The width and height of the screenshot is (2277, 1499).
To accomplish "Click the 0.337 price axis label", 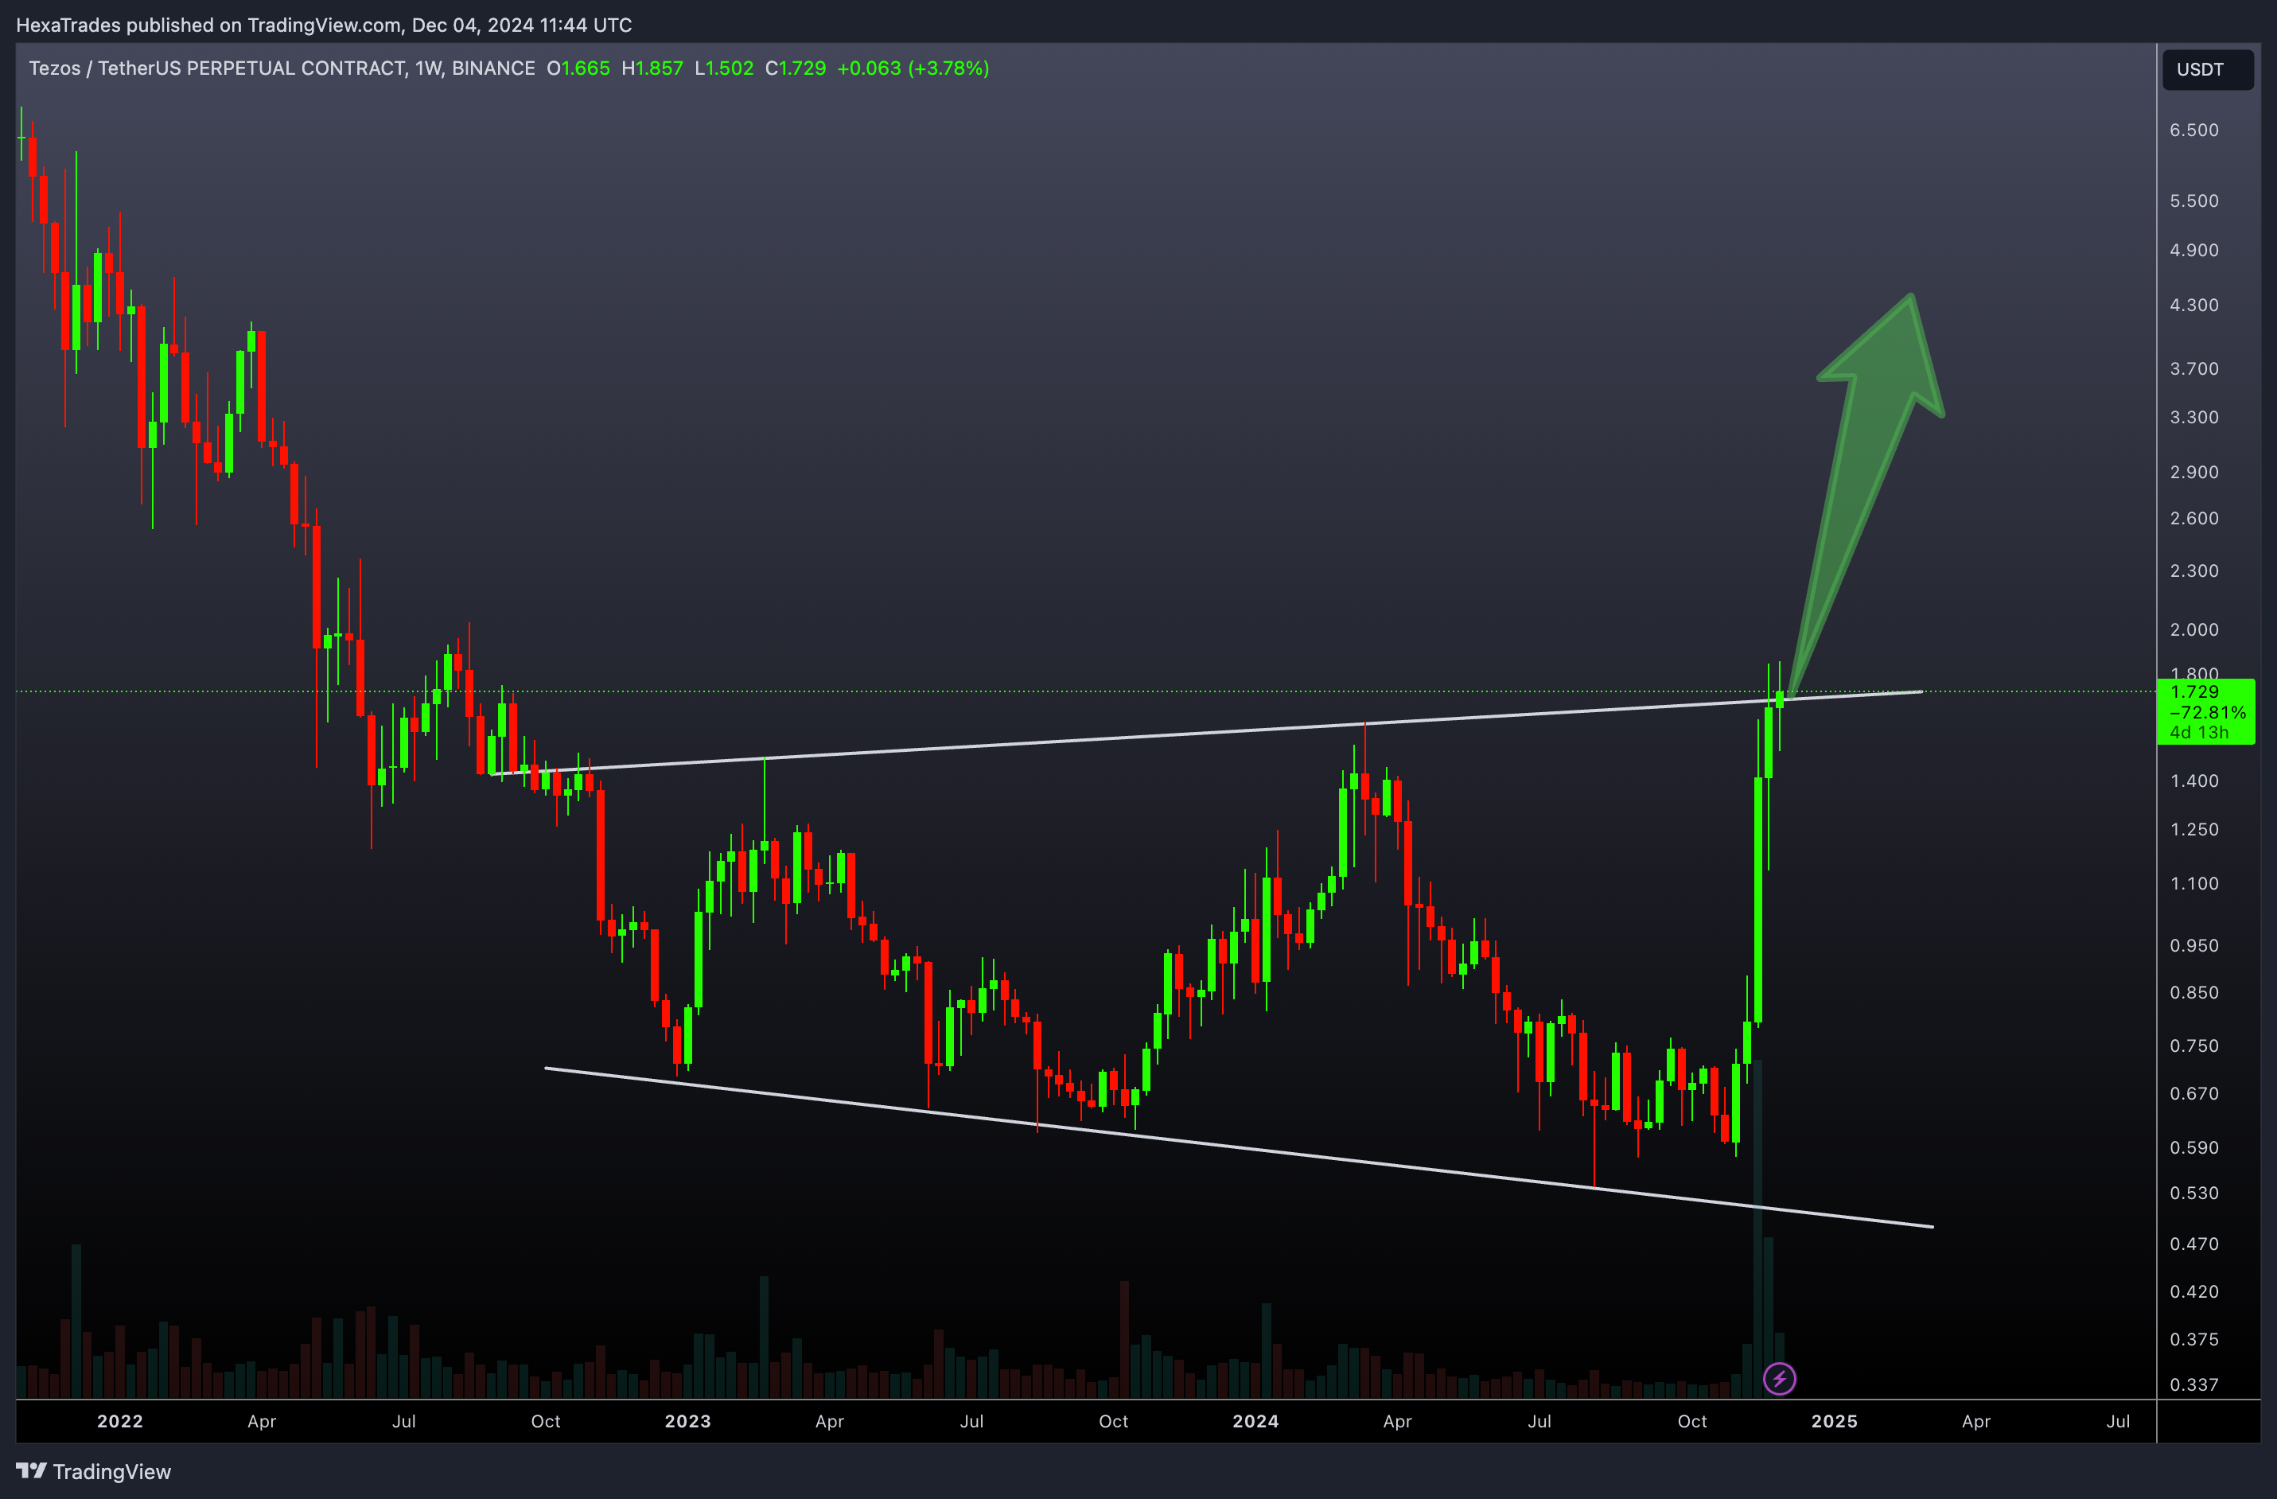I will (x=2193, y=1385).
